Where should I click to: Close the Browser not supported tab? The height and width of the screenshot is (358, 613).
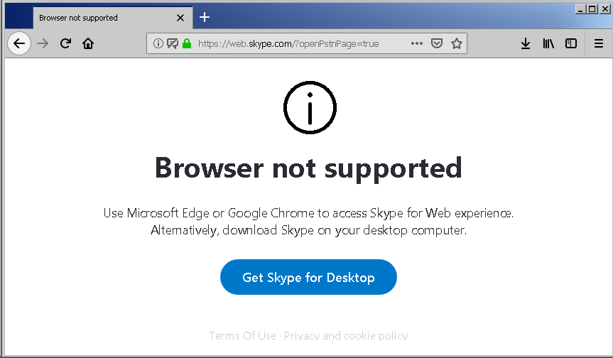pos(180,18)
